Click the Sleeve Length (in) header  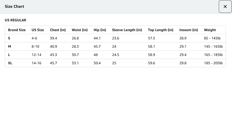point(127,30)
